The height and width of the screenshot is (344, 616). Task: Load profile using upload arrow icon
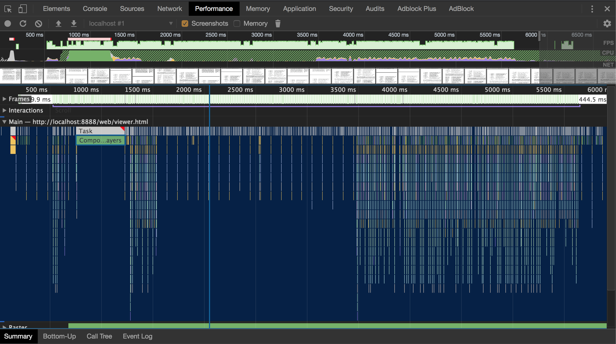[58, 24]
